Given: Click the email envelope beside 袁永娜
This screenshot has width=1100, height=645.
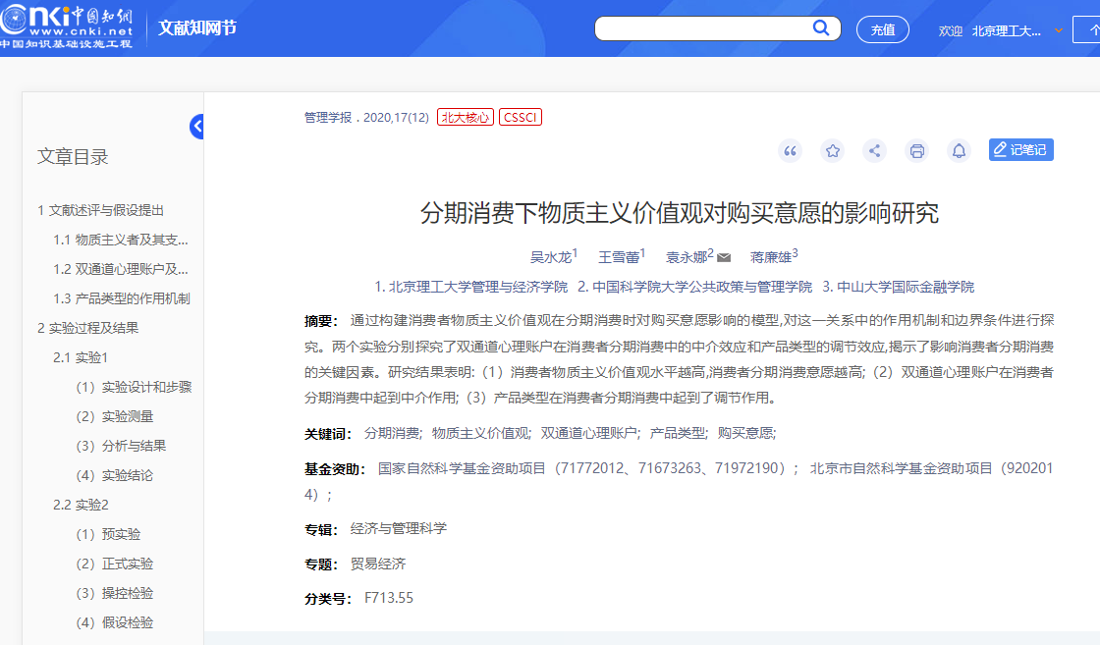Looking at the screenshot, I should click(722, 255).
